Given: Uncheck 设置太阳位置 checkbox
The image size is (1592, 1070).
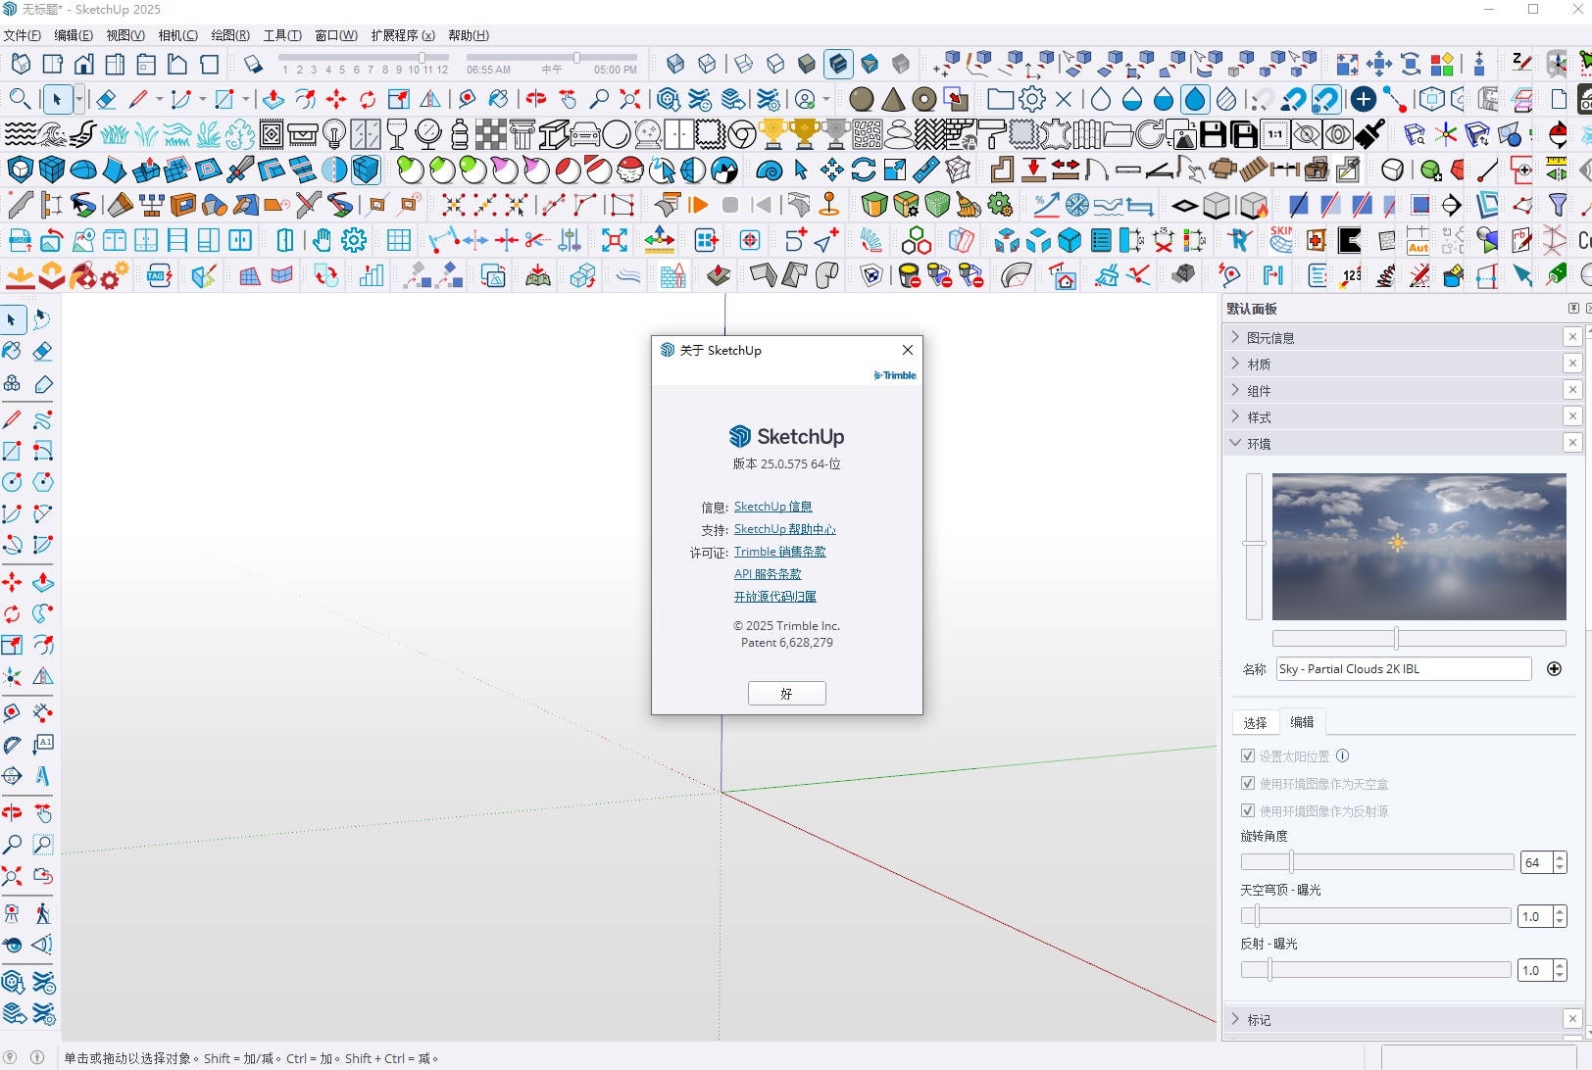Looking at the screenshot, I should (1248, 755).
